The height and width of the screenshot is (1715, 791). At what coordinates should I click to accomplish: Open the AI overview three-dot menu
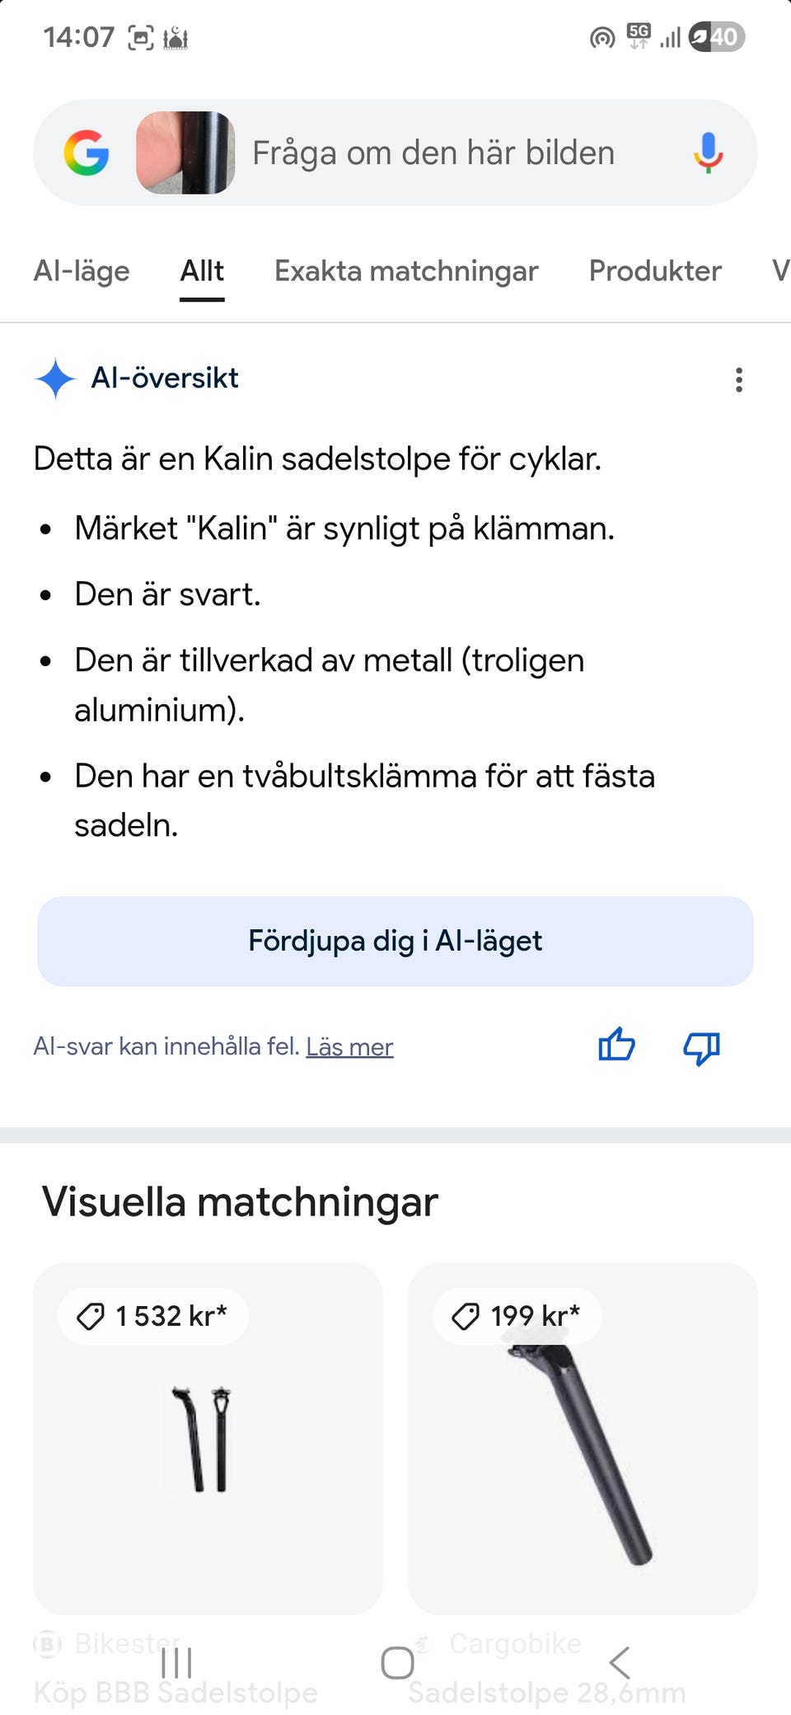(739, 379)
